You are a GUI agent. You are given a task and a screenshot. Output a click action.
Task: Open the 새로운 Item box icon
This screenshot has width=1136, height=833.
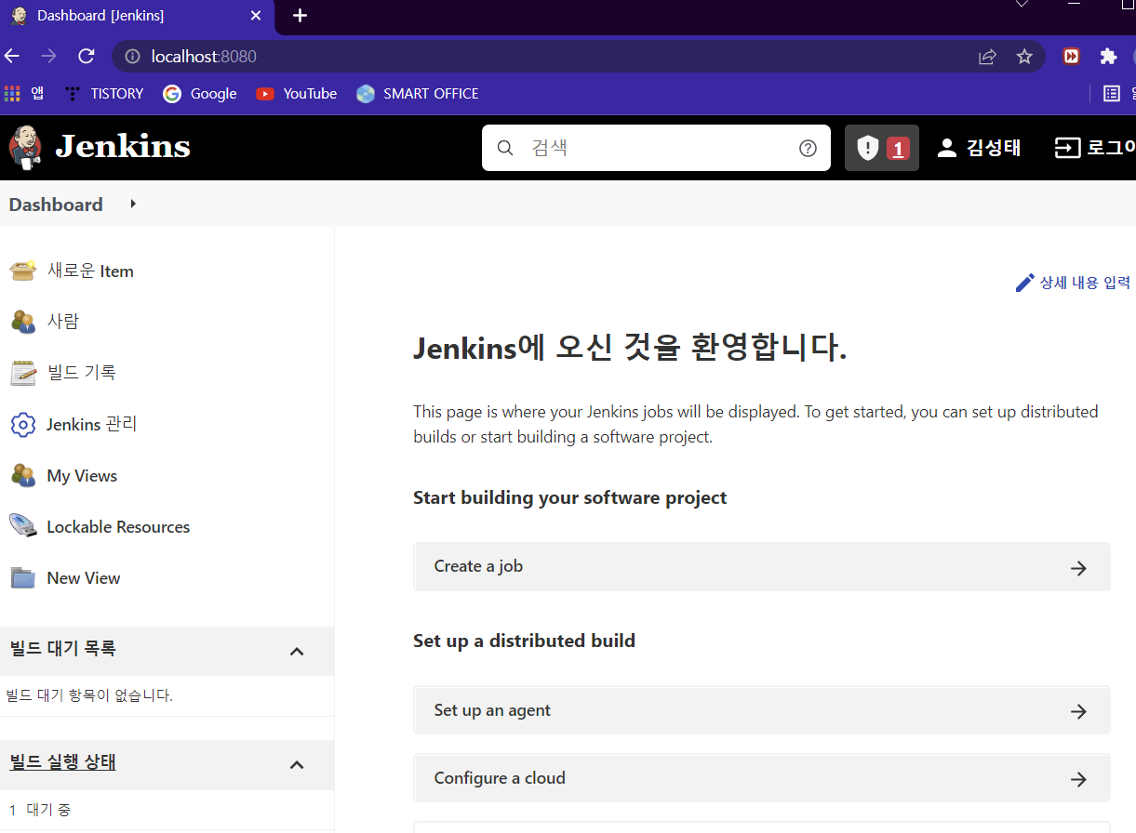tap(23, 271)
